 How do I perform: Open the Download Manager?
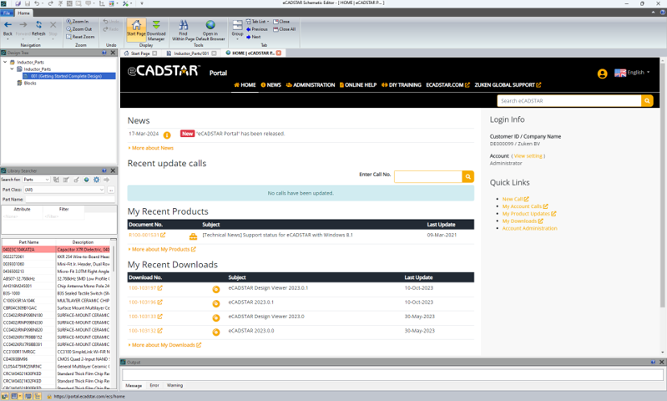[156, 30]
